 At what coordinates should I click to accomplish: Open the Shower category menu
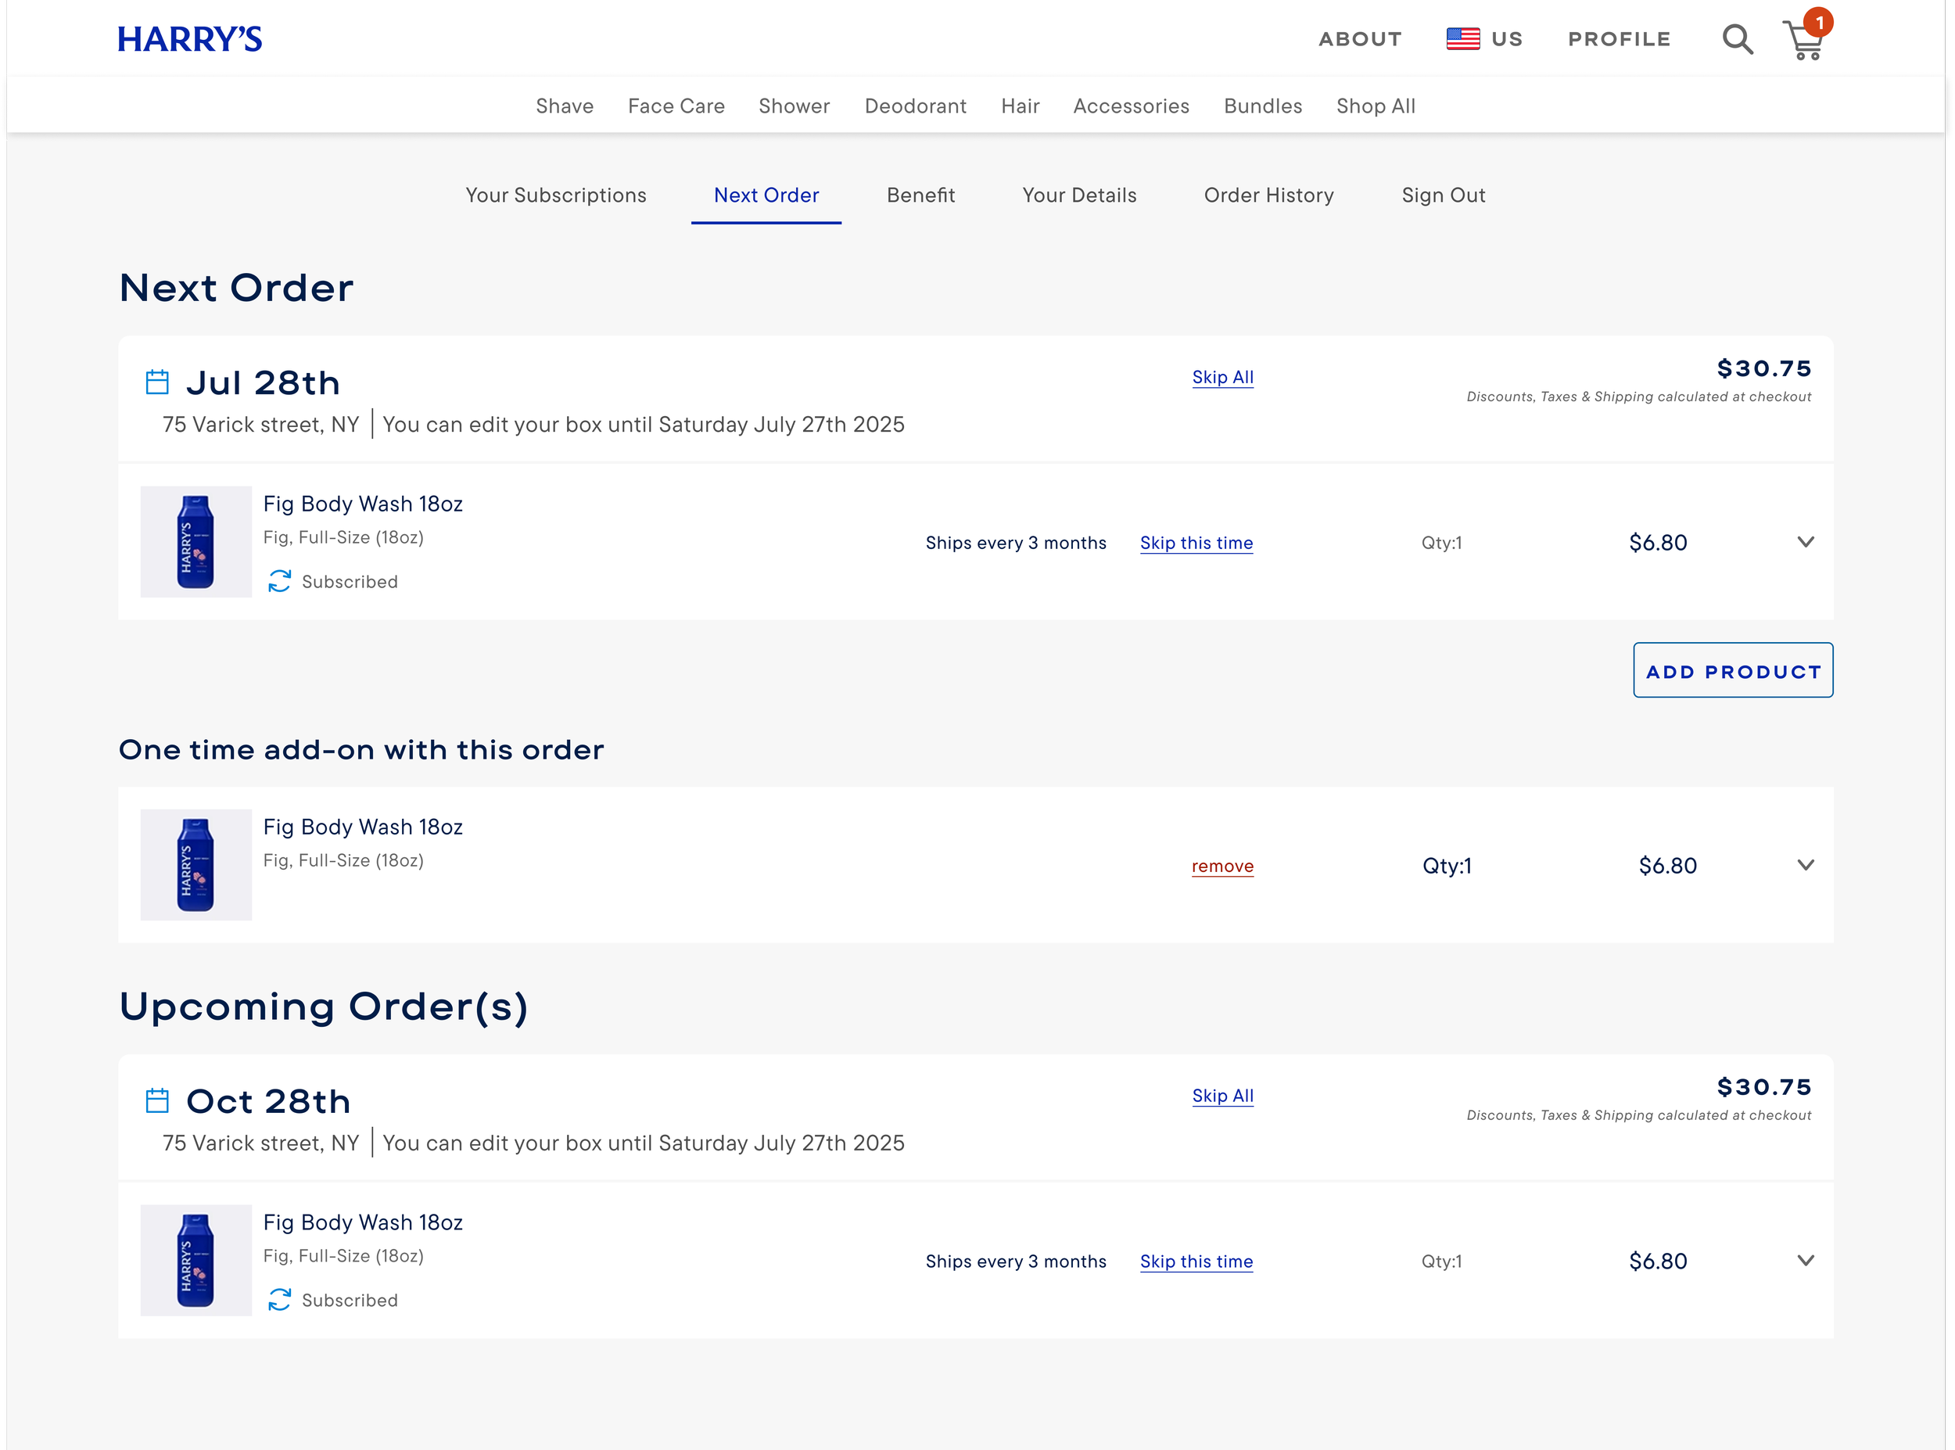coord(793,106)
